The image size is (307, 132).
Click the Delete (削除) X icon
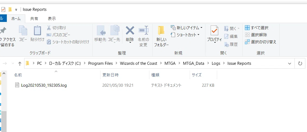(130, 30)
